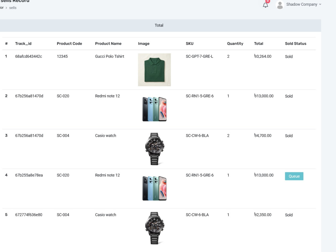Click the 3,264.00 total amount

click(x=262, y=56)
